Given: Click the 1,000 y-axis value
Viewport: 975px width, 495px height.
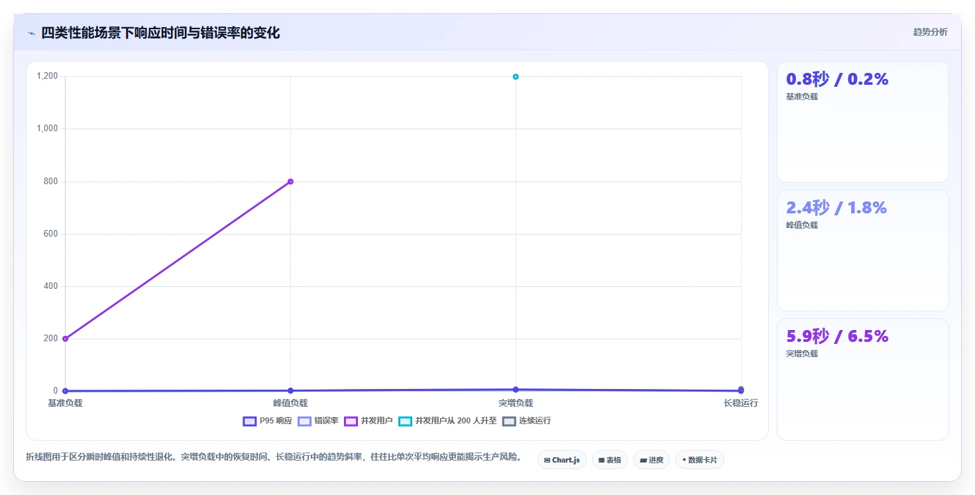Looking at the screenshot, I should tap(48, 129).
